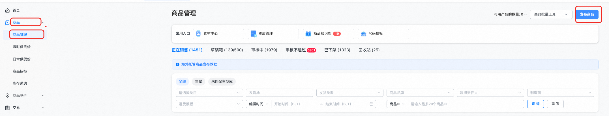
Task: Switch to the 草稿箱 tab
Action: 227,50
